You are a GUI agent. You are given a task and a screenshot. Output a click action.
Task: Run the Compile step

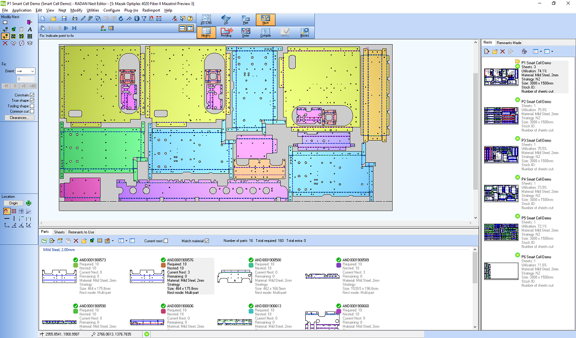click(265, 32)
